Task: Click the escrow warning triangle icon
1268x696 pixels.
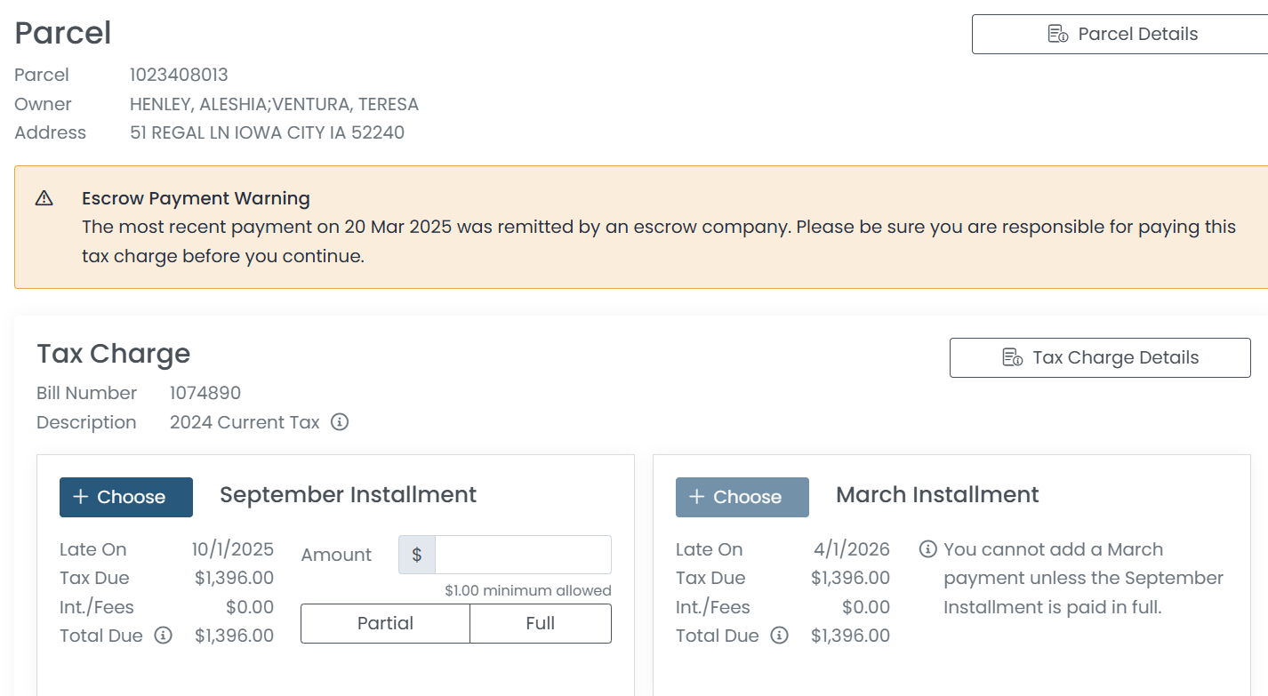Action: point(44,198)
